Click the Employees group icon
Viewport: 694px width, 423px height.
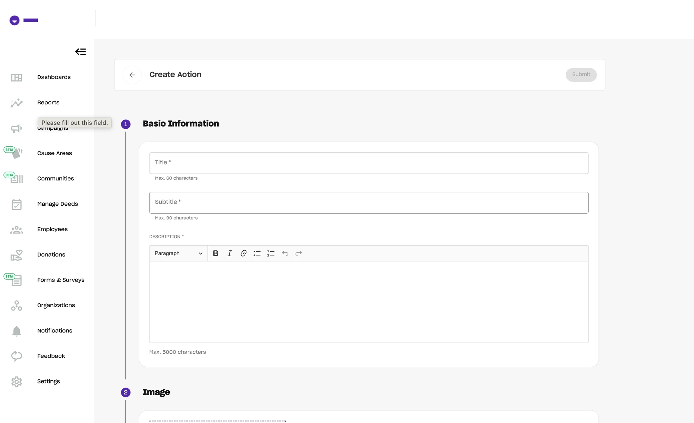pos(16,230)
